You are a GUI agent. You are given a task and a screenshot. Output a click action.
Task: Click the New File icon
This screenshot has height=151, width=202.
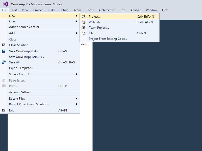point(84,33)
